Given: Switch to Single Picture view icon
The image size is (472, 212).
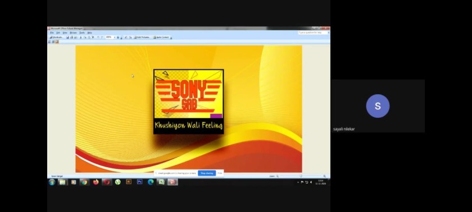Looking at the screenshot, I should [x=57, y=42].
